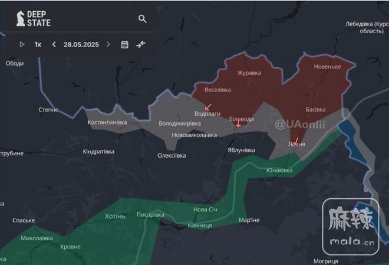The height and width of the screenshot is (265, 389).
Task: Click the red arrow near Водолаги
Action: click(208, 107)
